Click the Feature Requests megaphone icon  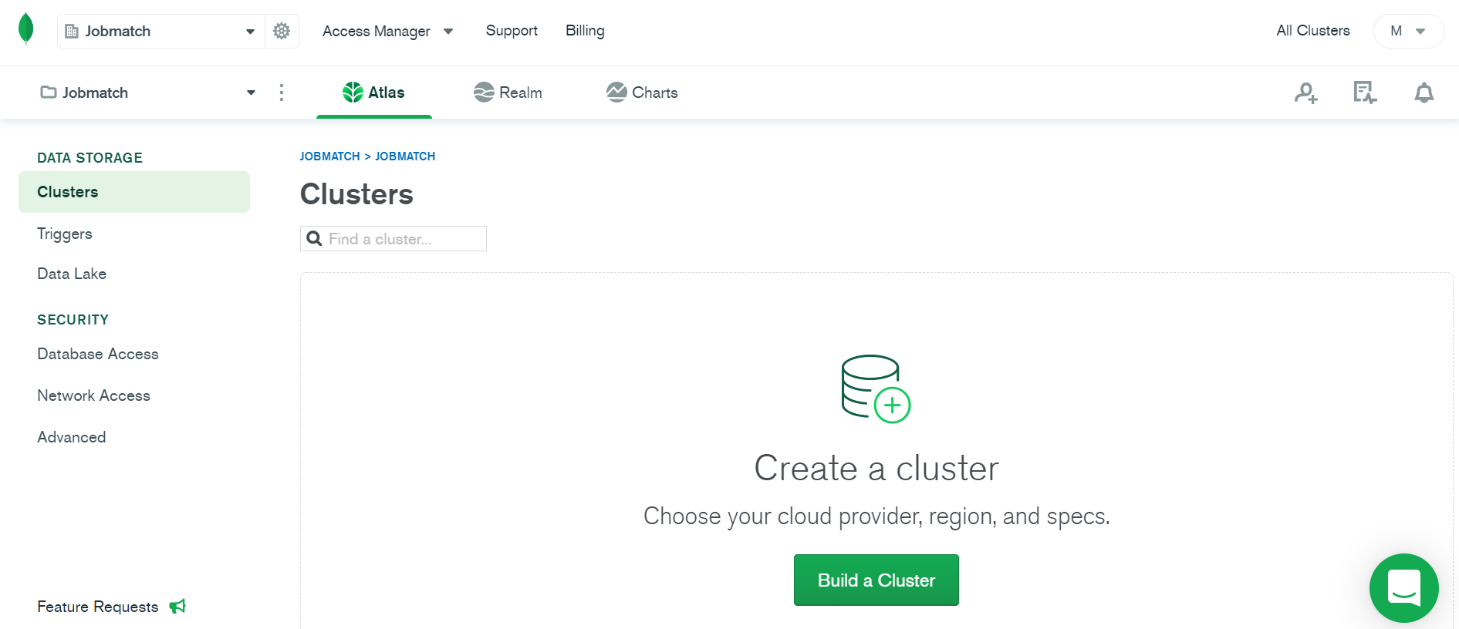pyautogui.click(x=177, y=607)
